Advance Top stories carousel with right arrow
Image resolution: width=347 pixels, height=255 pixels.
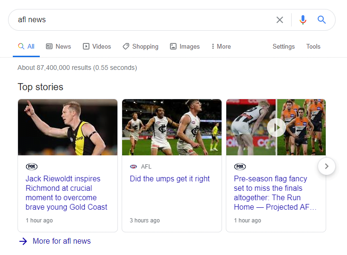tap(327, 166)
